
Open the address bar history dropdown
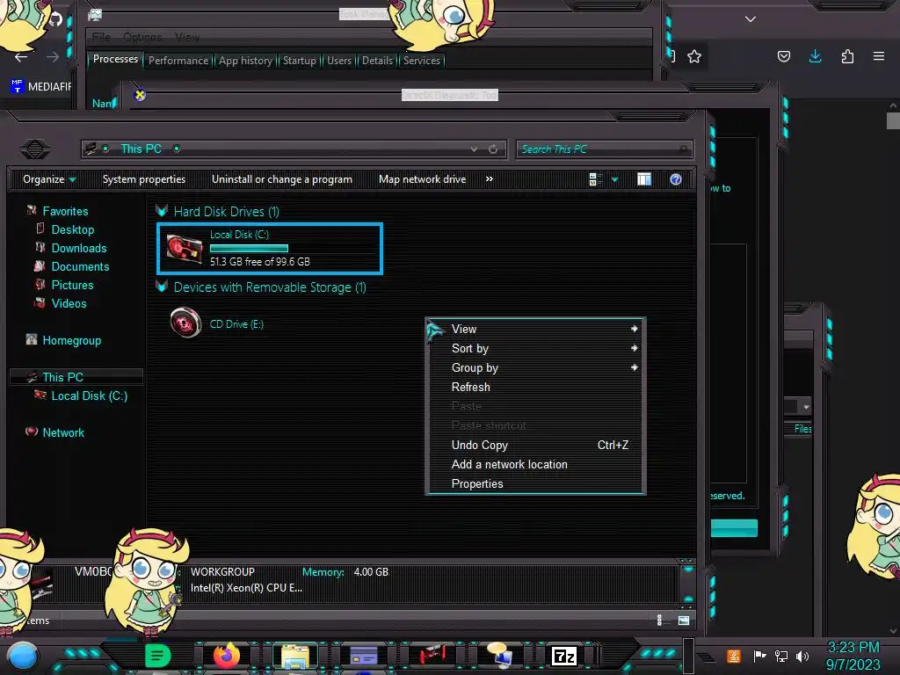click(x=474, y=149)
